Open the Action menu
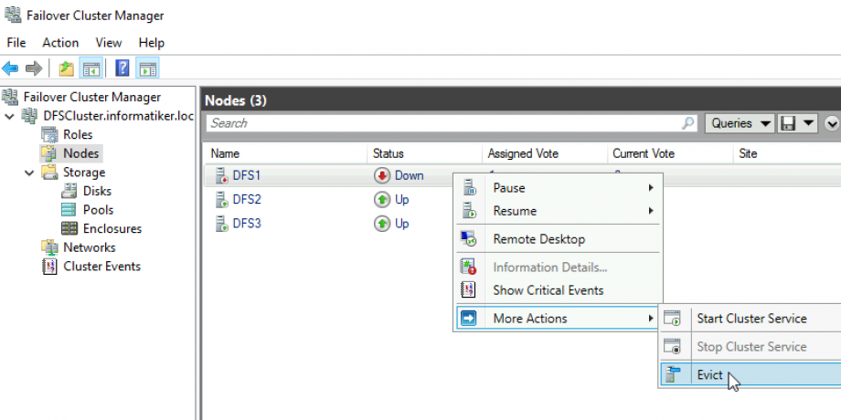 (x=60, y=43)
